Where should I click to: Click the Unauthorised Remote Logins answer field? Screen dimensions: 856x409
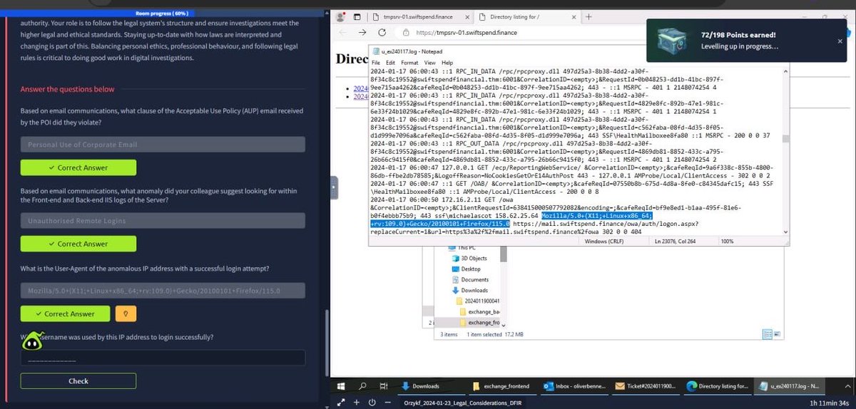(x=163, y=221)
